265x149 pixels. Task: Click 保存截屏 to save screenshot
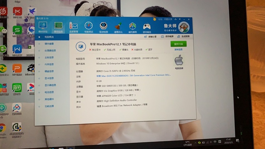(167, 36)
